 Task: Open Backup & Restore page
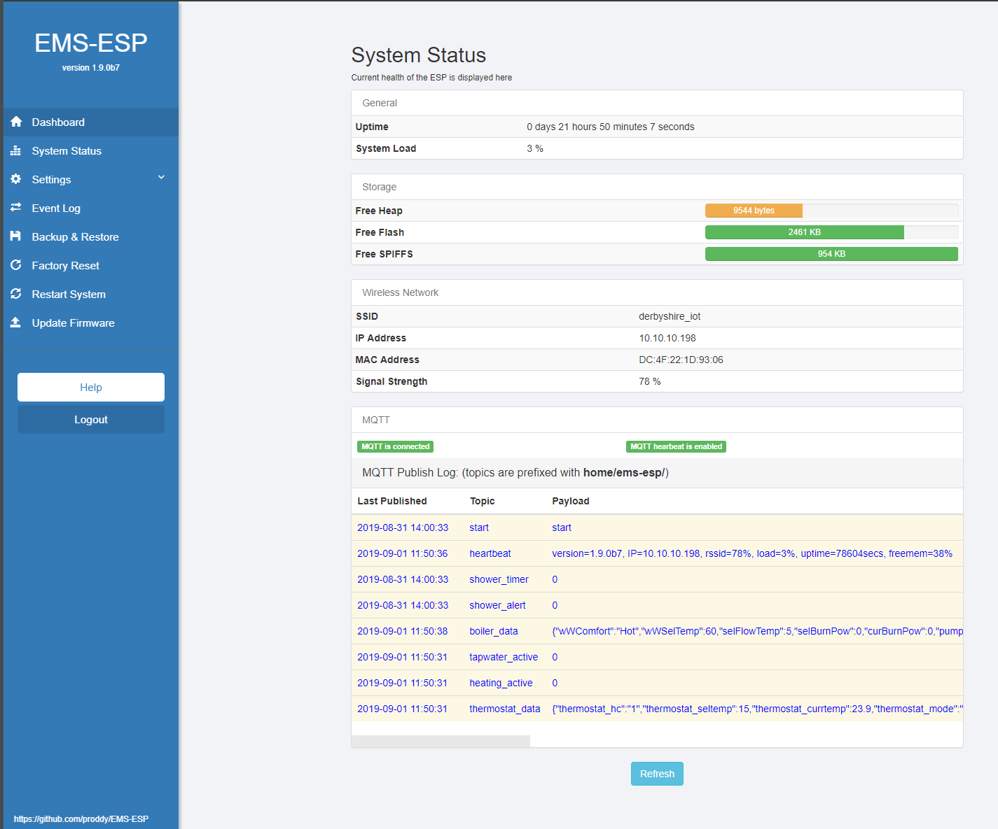(x=75, y=237)
